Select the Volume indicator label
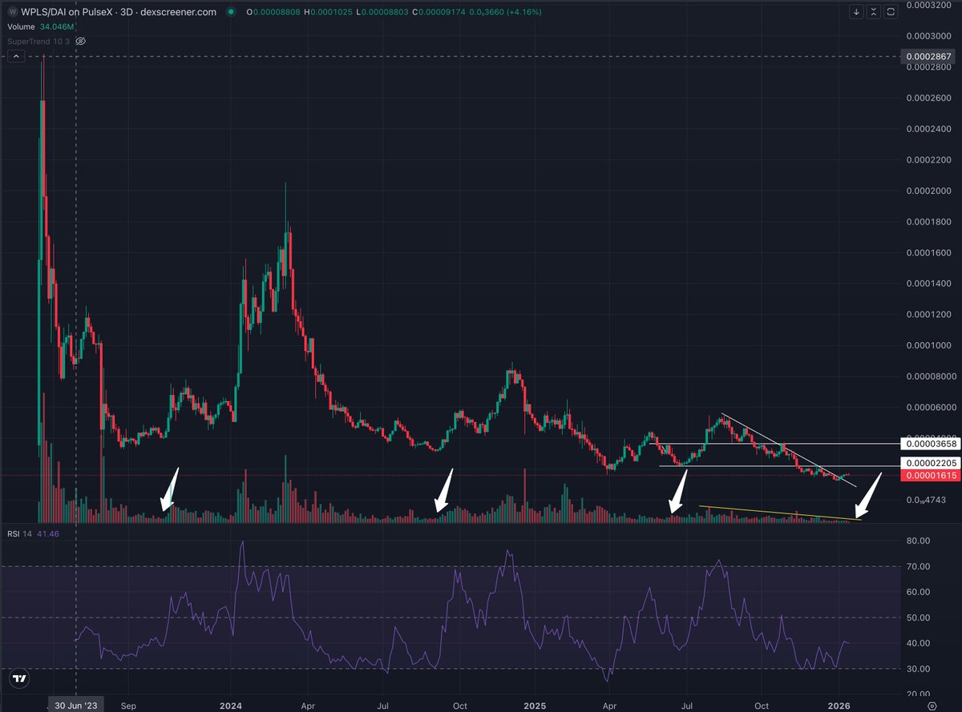Image resolution: width=962 pixels, height=712 pixels. (x=21, y=26)
